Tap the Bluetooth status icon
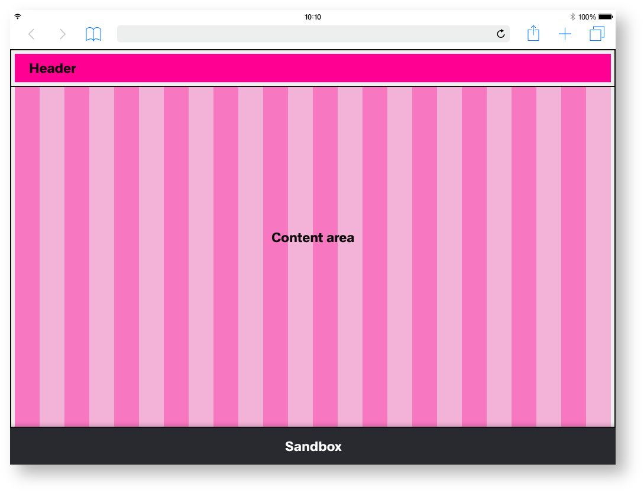This screenshot has width=644, height=493. pyautogui.click(x=572, y=17)
